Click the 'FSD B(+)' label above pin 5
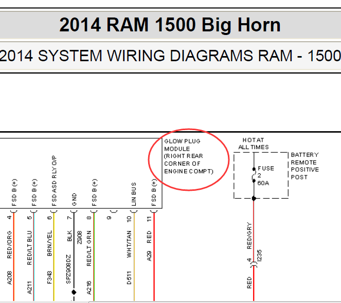 [x=34, y=192]
